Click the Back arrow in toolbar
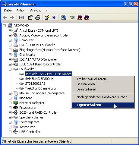Viewport: 139px width, 145px height. tap(5, 17)
